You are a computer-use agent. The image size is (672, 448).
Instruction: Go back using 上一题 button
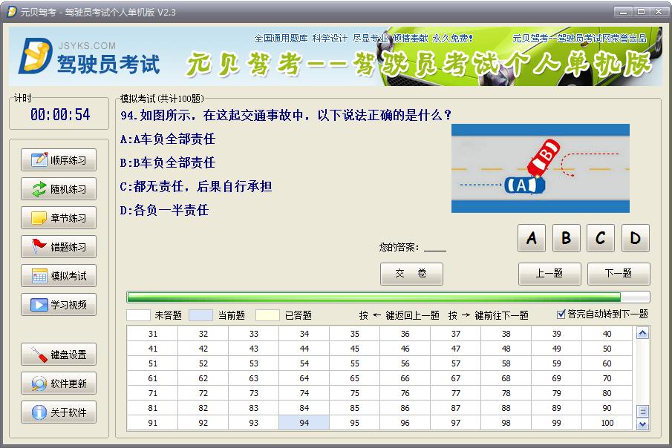pos(549,274)
